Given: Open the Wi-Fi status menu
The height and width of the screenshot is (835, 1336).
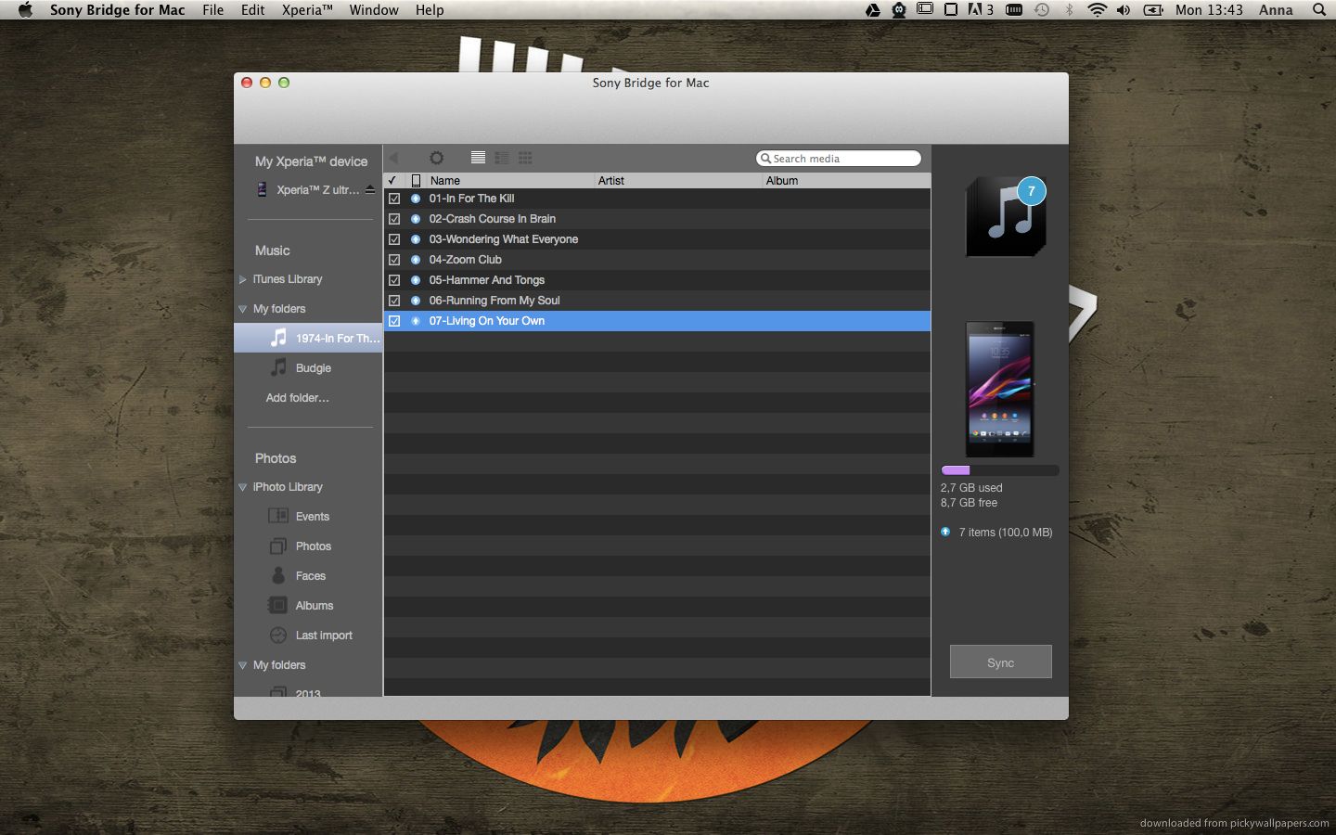Looking at the screenshot, I should click(1097, 10).
